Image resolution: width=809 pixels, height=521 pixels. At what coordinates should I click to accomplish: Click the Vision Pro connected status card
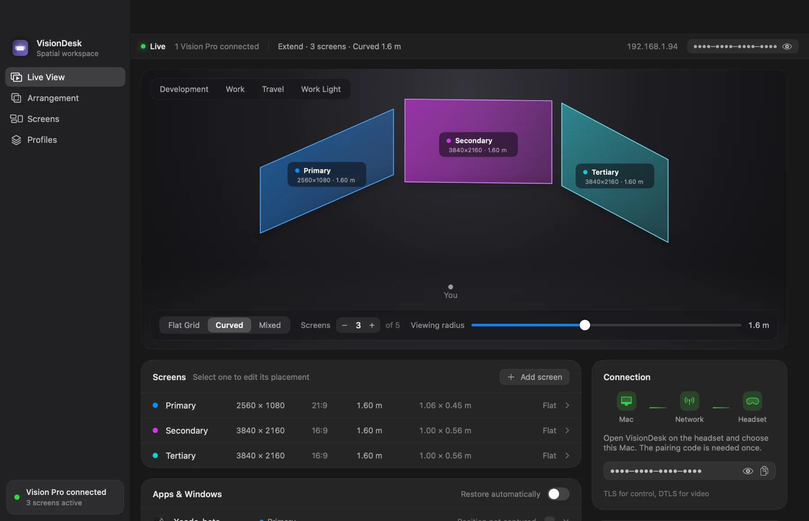click(x=65, y=497)
